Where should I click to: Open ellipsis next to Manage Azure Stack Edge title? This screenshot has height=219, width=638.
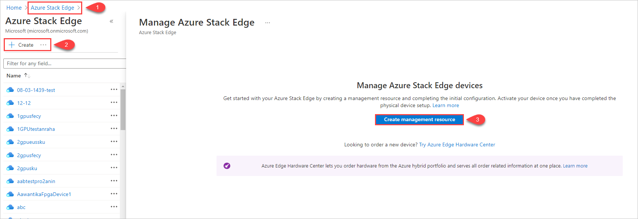pyautogui.click(x=267, y=23)
